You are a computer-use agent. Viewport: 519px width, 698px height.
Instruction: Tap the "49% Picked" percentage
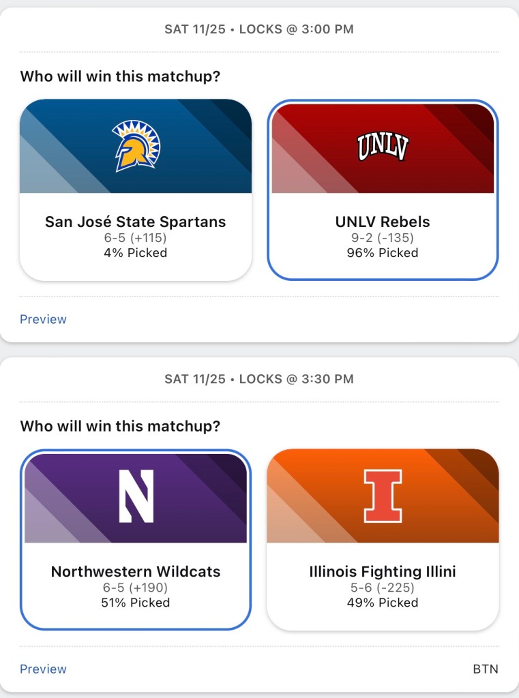[x=383, y=603]
